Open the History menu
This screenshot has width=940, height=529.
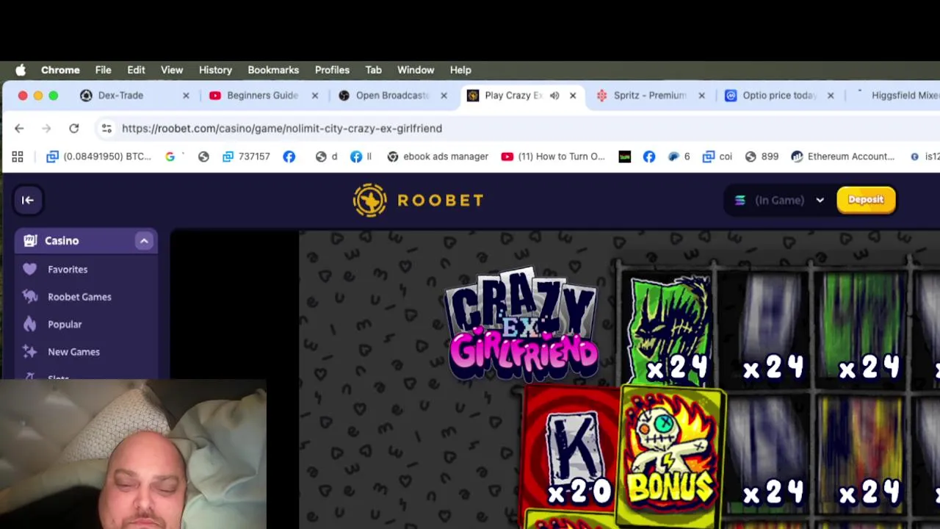[x=215, y=70]
